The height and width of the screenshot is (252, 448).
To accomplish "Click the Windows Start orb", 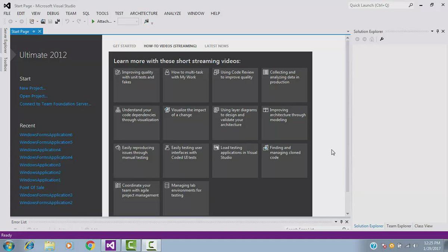I will [x=8, y=245].
